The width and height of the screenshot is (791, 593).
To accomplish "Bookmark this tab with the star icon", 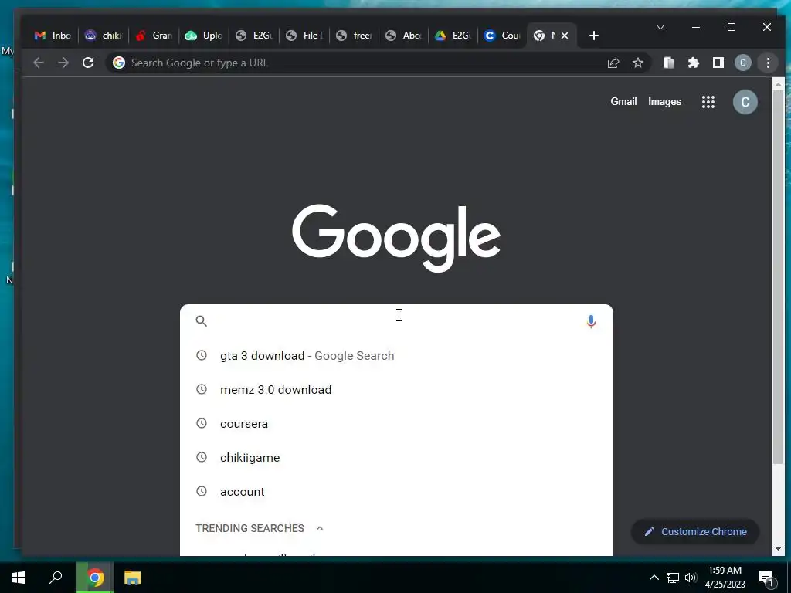I will click(x=638, y=63).
